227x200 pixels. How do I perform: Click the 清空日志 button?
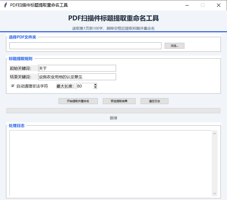(154, 101)
